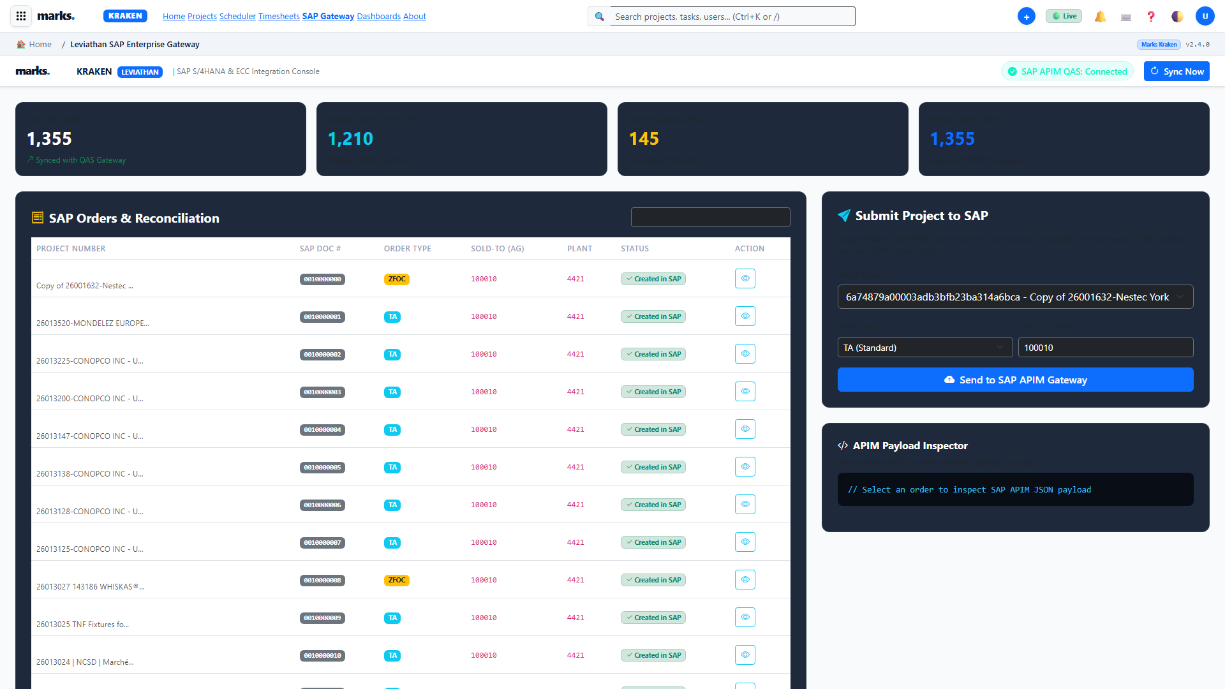Open the Dashboards menu item

click(378, 17)
